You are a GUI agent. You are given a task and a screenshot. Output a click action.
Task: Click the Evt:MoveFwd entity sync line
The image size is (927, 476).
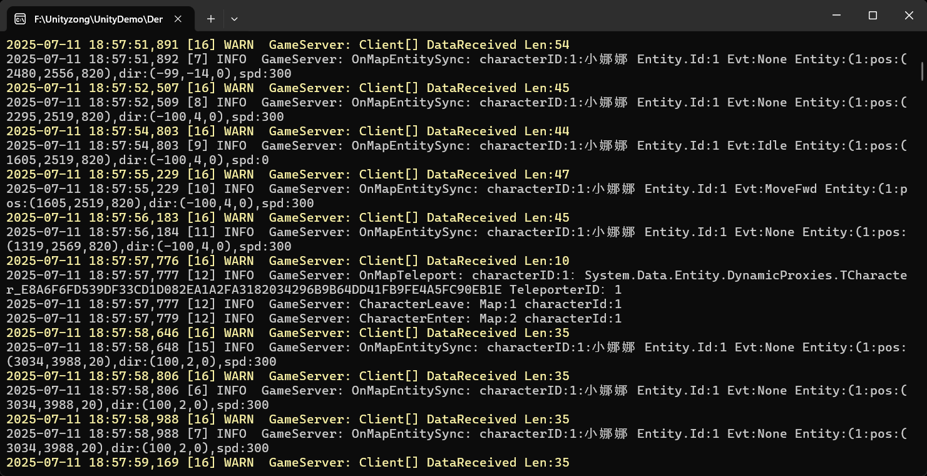(x=438, y=189)
